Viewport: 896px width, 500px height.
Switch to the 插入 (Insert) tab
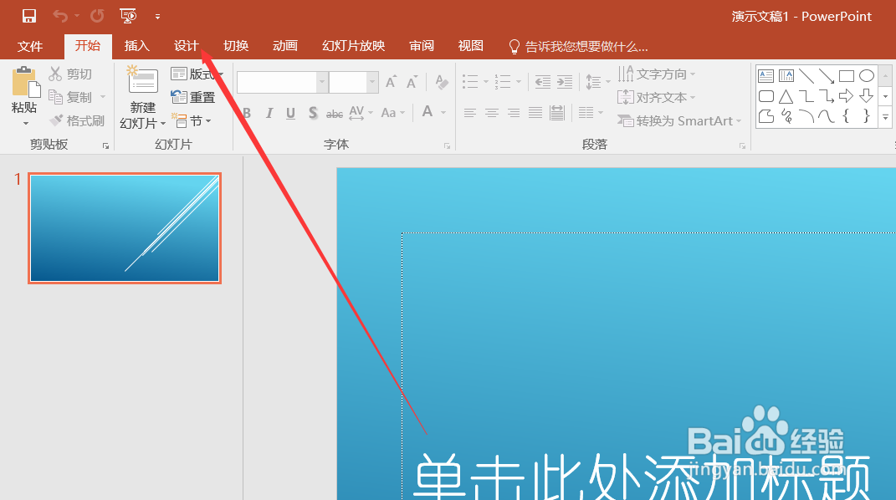pos(137,46)
